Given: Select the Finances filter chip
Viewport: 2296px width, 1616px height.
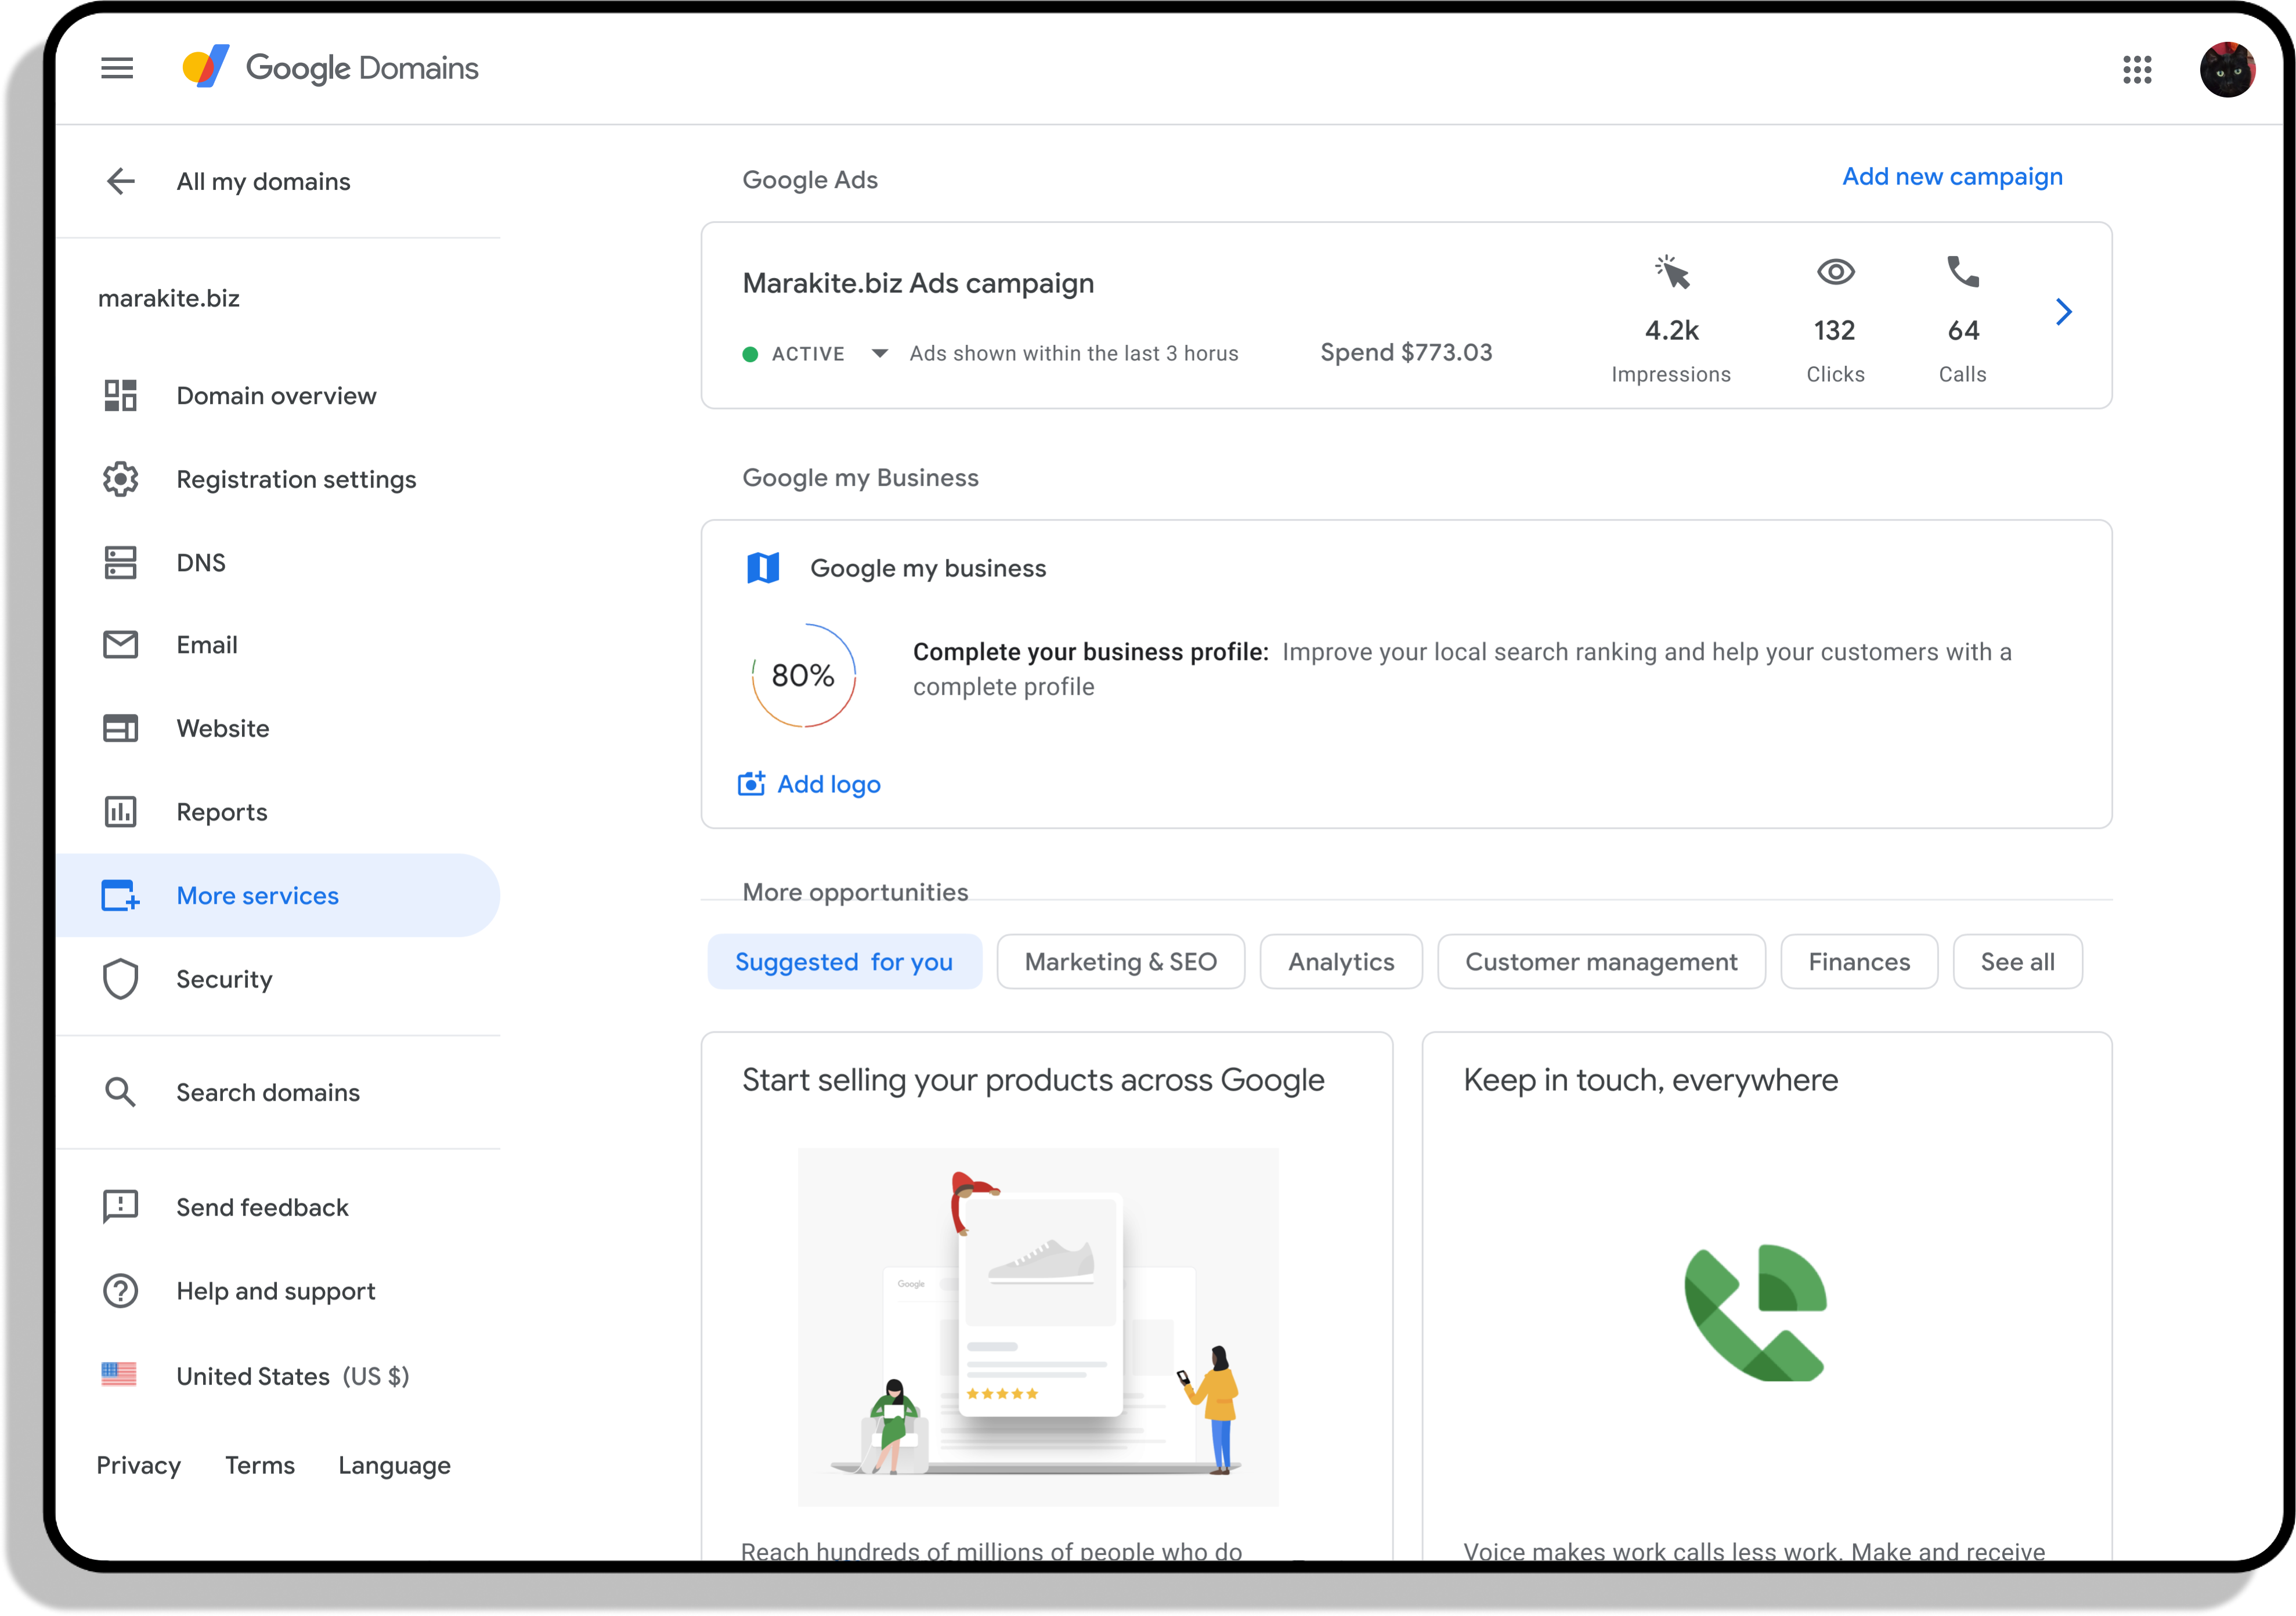Looking at the screenshot, I should pos(1859,962).
